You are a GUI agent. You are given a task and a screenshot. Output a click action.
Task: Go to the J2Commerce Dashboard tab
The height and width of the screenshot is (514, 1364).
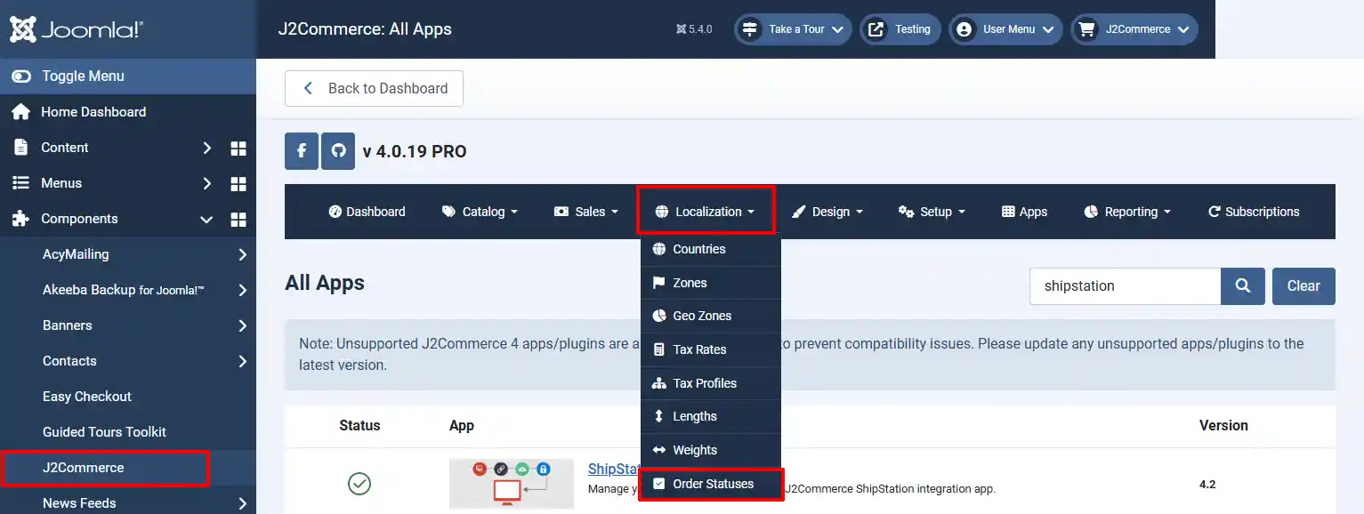point(367,212)
